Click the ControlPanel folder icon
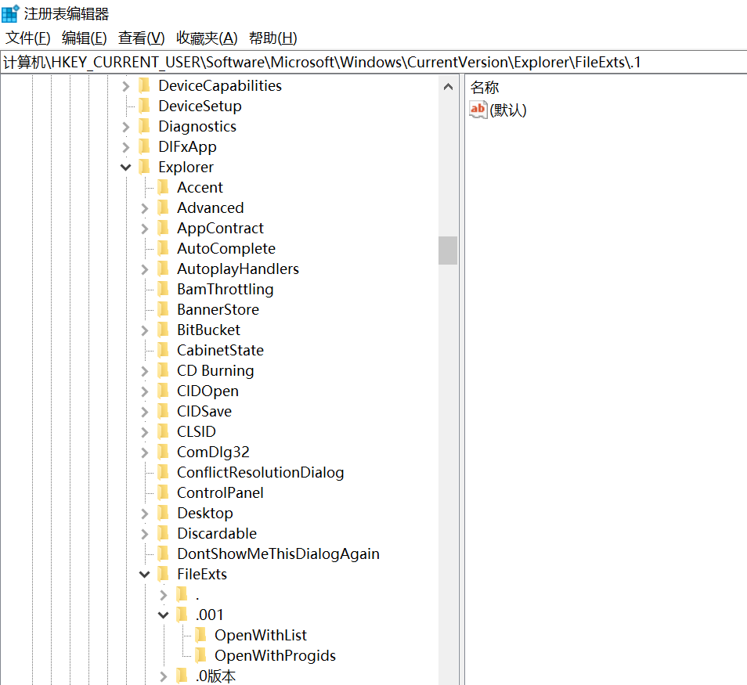The width and height of the screenshot is (747, 685). pos(164,492)
